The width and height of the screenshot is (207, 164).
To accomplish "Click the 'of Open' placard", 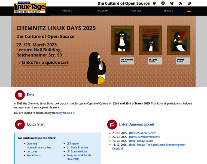I will (155, 61).
